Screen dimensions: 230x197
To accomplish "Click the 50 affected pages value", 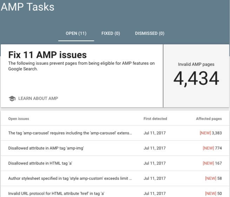I will tap(219, 193).
